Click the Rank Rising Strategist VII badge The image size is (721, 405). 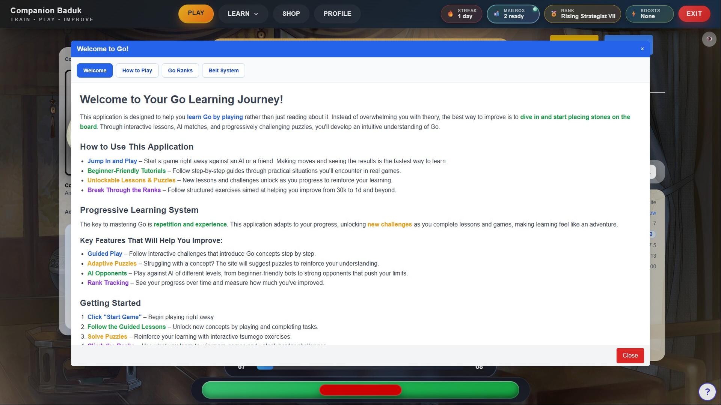(582, 14)
